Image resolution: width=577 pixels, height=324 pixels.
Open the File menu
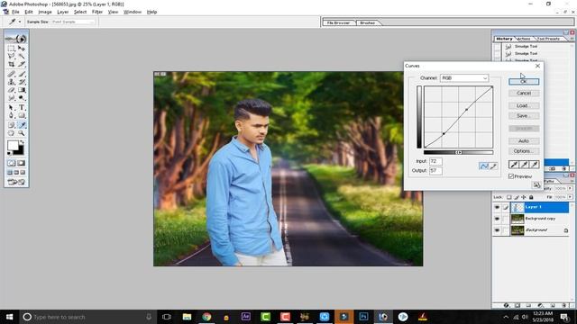pos(15,12)
